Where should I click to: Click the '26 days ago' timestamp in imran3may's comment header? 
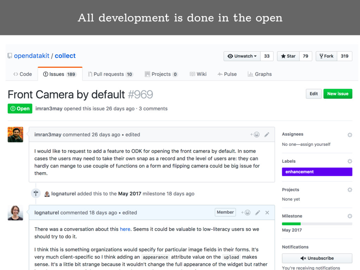click(x=106, y=135)
